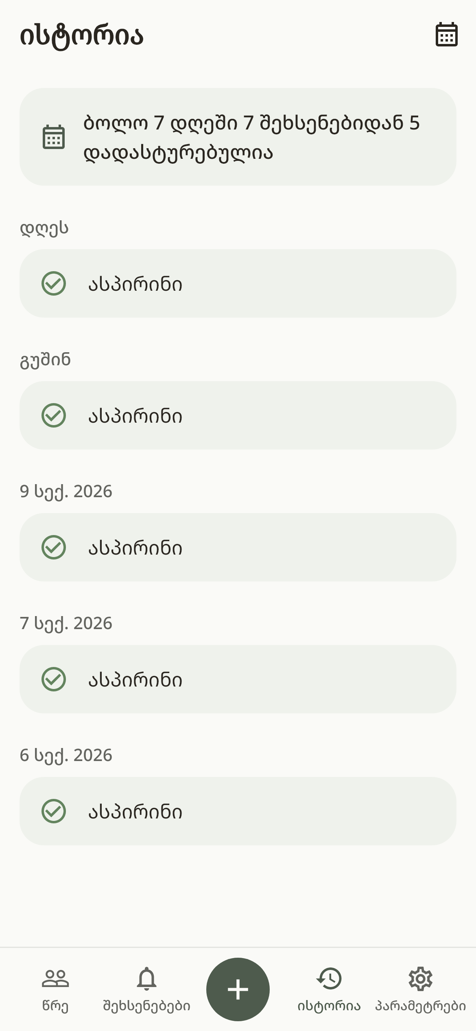Click the bell icon in navigation bar

pos(146,979)
